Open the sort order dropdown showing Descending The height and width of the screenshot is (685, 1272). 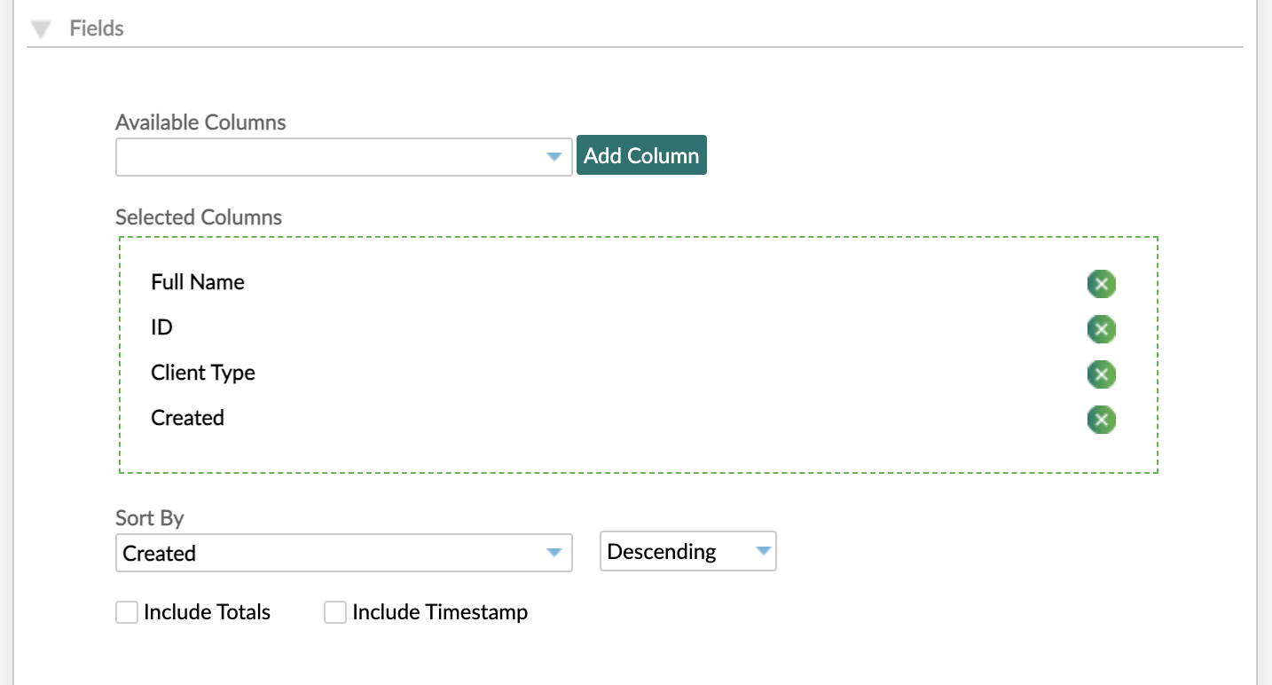(x=687, y=551)
